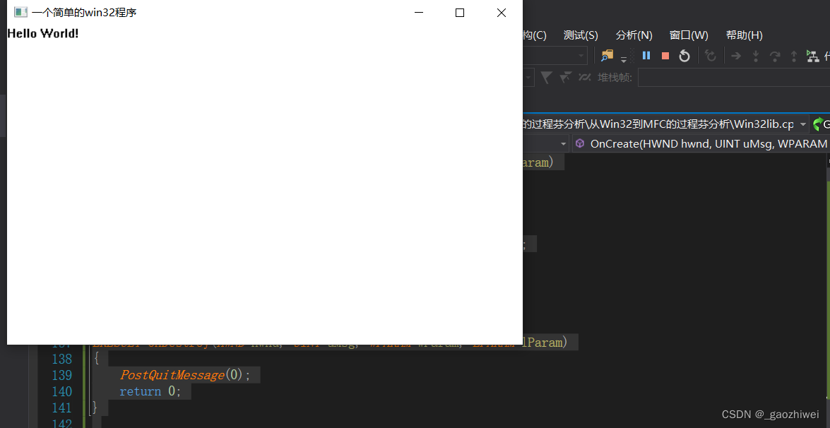The image size is (830, 428).
Task: Click the red Stop Debugging icon
Action: pyautogui.click(x=665, y=55)
